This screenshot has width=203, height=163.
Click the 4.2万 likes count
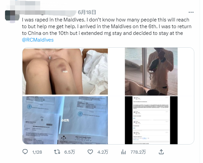click(x=103, y=152)
